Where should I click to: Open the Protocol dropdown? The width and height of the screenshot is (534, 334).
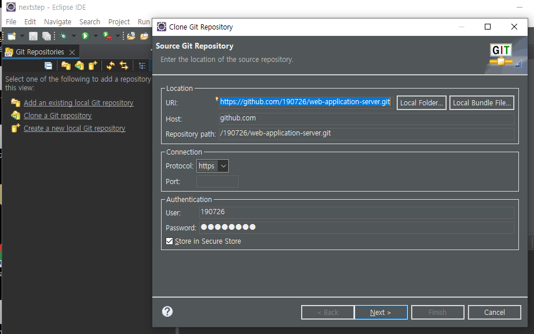[x=212, y=166]
